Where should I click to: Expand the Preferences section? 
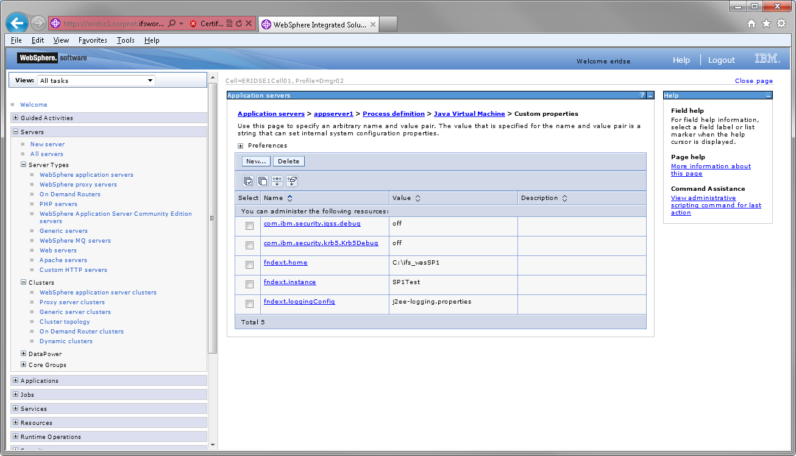tap(241, 146)
